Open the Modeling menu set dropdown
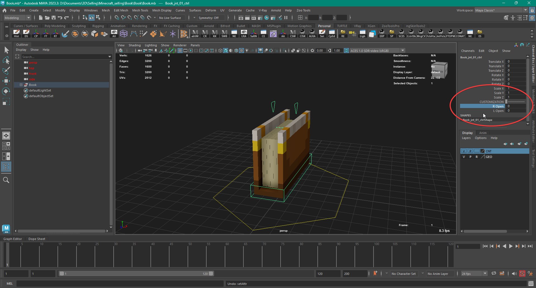 pos(17,18)
